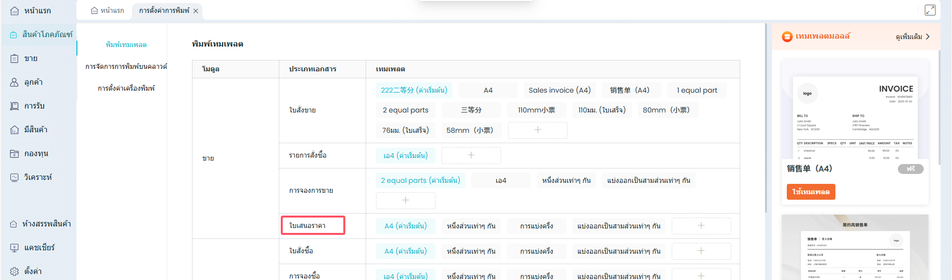Click the fullscreen expand icon
Viewport: 952px width, 280px height.
coord(930,10)
